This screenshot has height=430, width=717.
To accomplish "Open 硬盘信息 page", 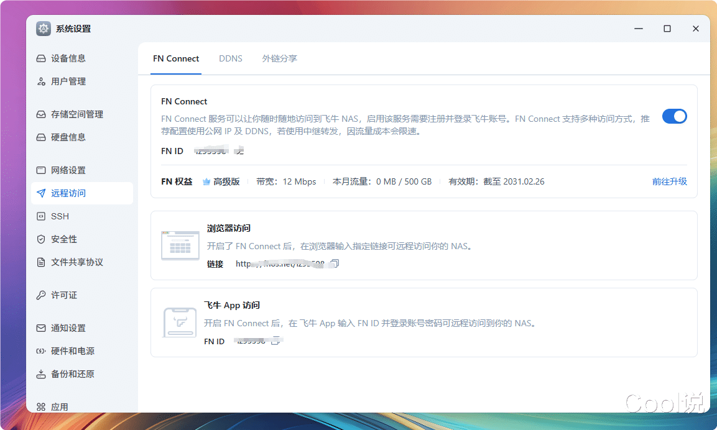I will pyautogui.click(x=82, y=137).
